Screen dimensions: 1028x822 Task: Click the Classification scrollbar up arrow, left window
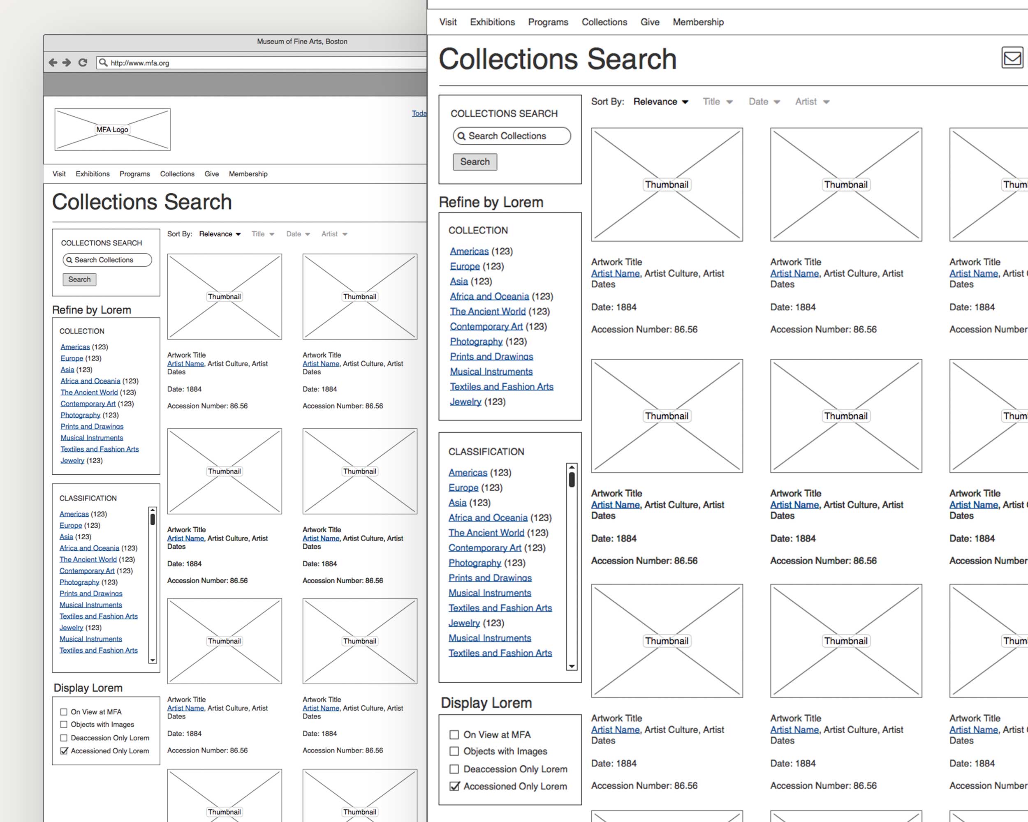[x=153, y=510]
